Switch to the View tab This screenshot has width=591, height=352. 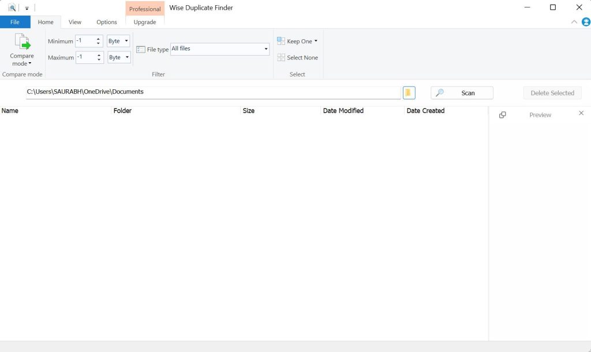75,22
